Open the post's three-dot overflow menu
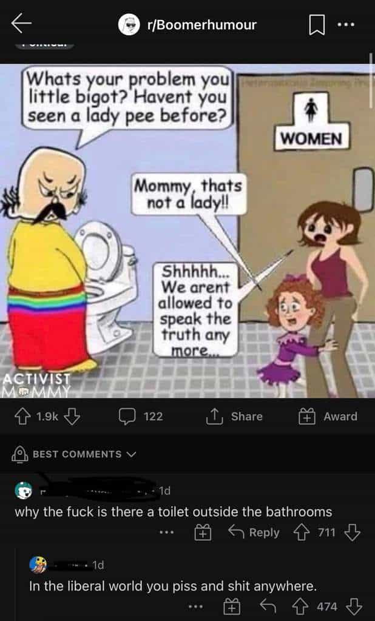 [346, 24]
